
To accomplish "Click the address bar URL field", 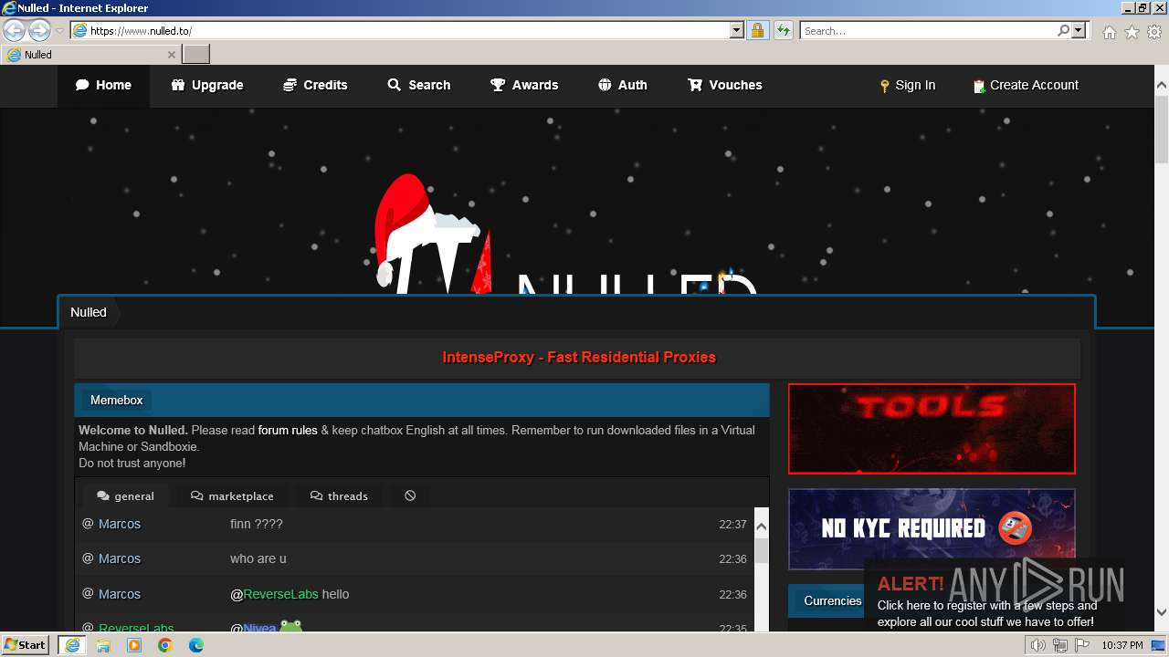I will tap(408, 30).
